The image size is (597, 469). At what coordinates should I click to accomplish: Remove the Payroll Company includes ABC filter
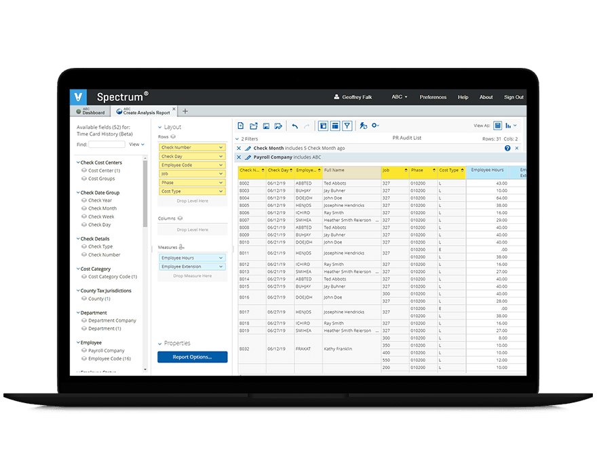click(x=238, y=157)
